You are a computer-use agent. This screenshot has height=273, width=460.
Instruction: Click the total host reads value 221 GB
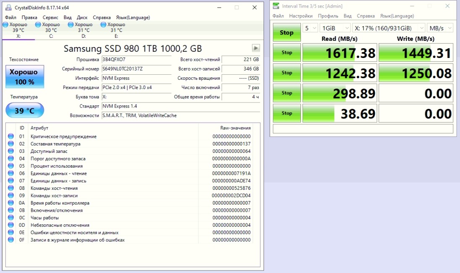[241, 59]
